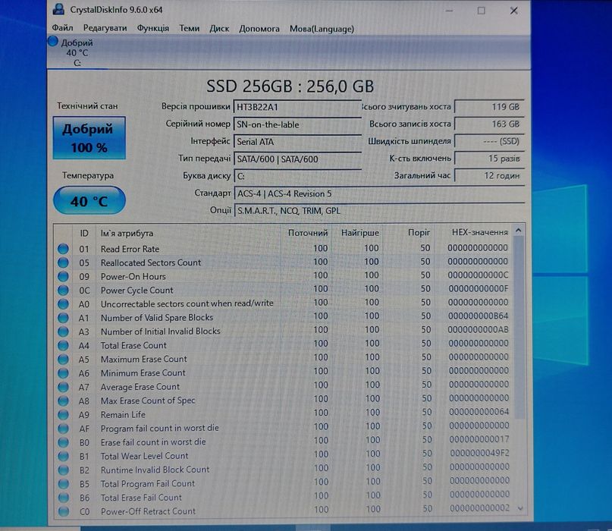Click the status circle for Valid Spare Blocks
612x531 pixels.
tap(63, 318)
